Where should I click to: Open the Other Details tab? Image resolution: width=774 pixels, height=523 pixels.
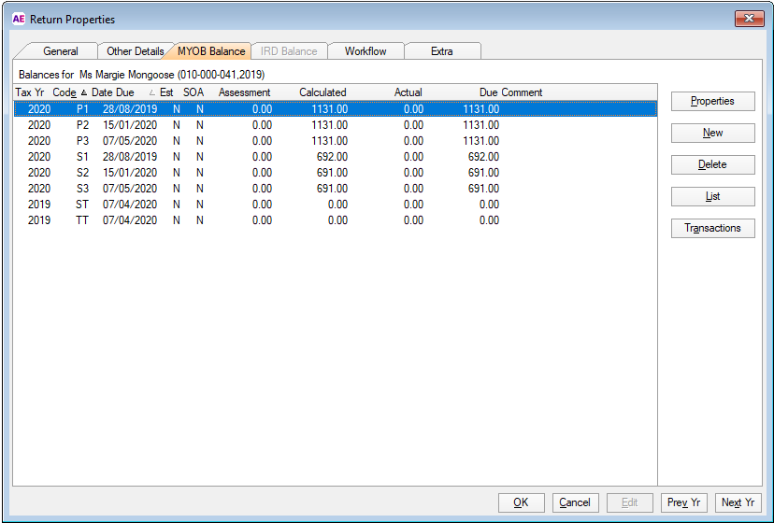135,51
